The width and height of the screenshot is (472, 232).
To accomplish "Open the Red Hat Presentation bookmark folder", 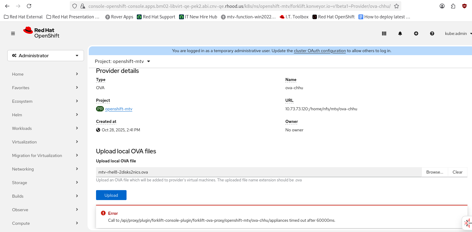I will 73,17.
